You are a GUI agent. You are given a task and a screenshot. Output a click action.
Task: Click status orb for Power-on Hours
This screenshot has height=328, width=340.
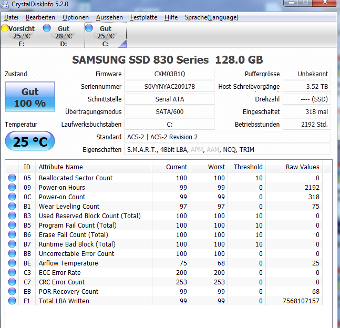pyautogui.click(x=12, y=187)
